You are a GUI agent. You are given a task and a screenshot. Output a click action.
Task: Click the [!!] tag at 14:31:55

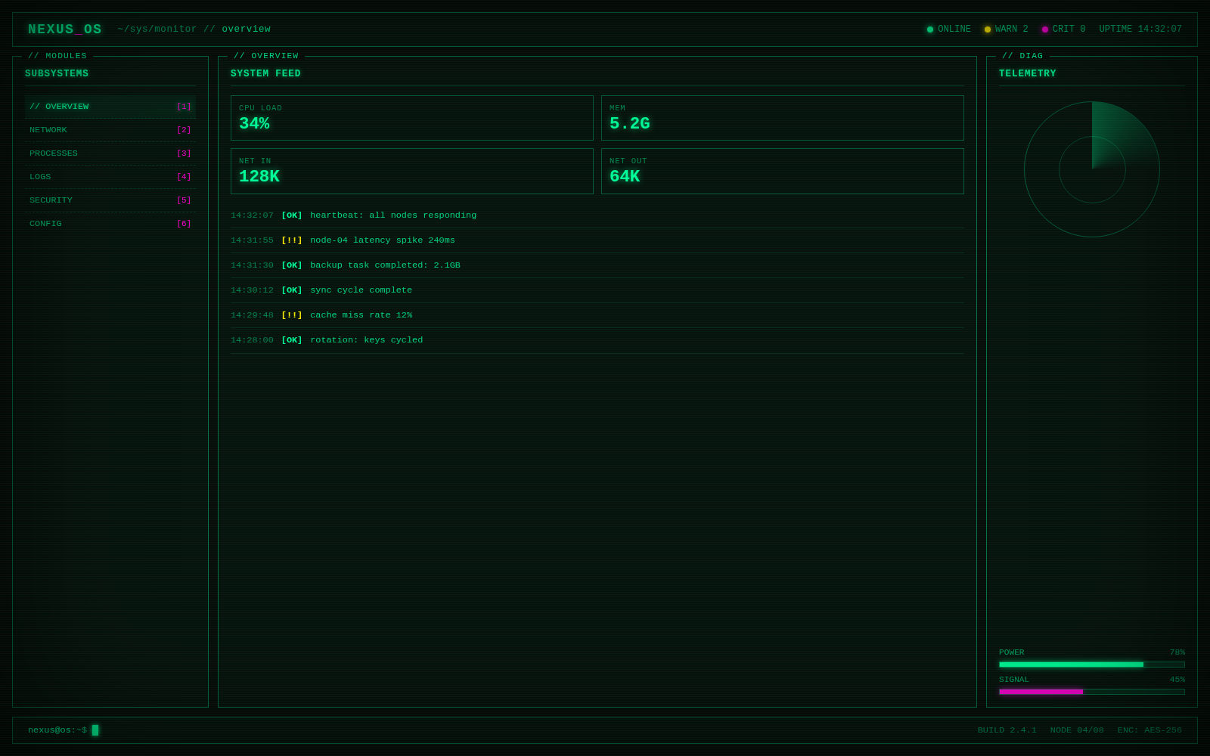[292, 240]
